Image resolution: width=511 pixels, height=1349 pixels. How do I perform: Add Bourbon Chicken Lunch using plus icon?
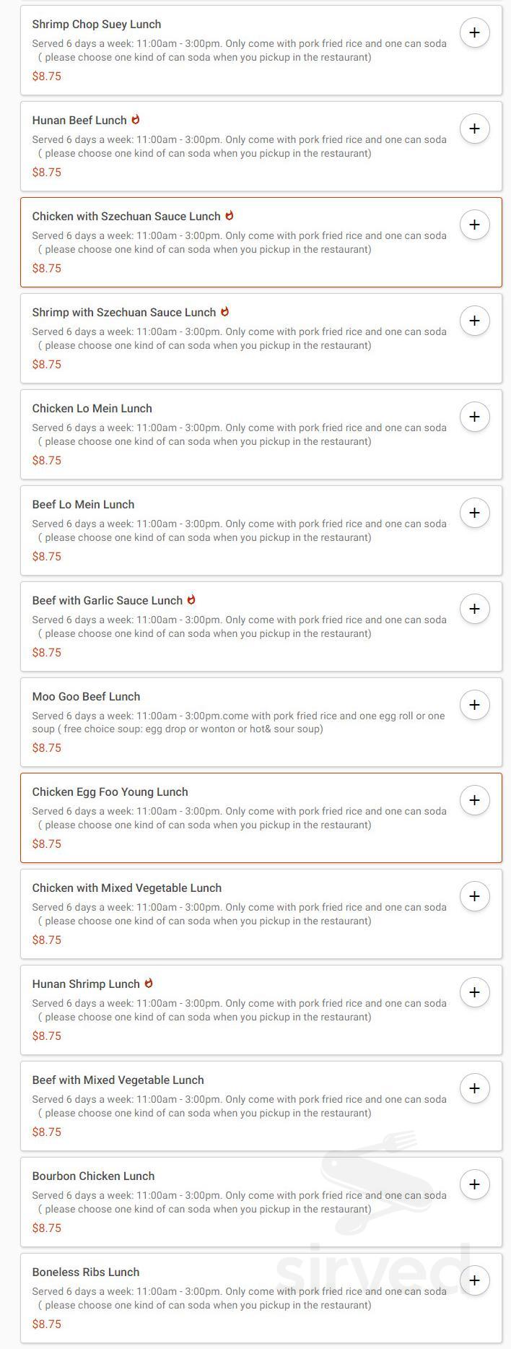(x=475, y=1184)
